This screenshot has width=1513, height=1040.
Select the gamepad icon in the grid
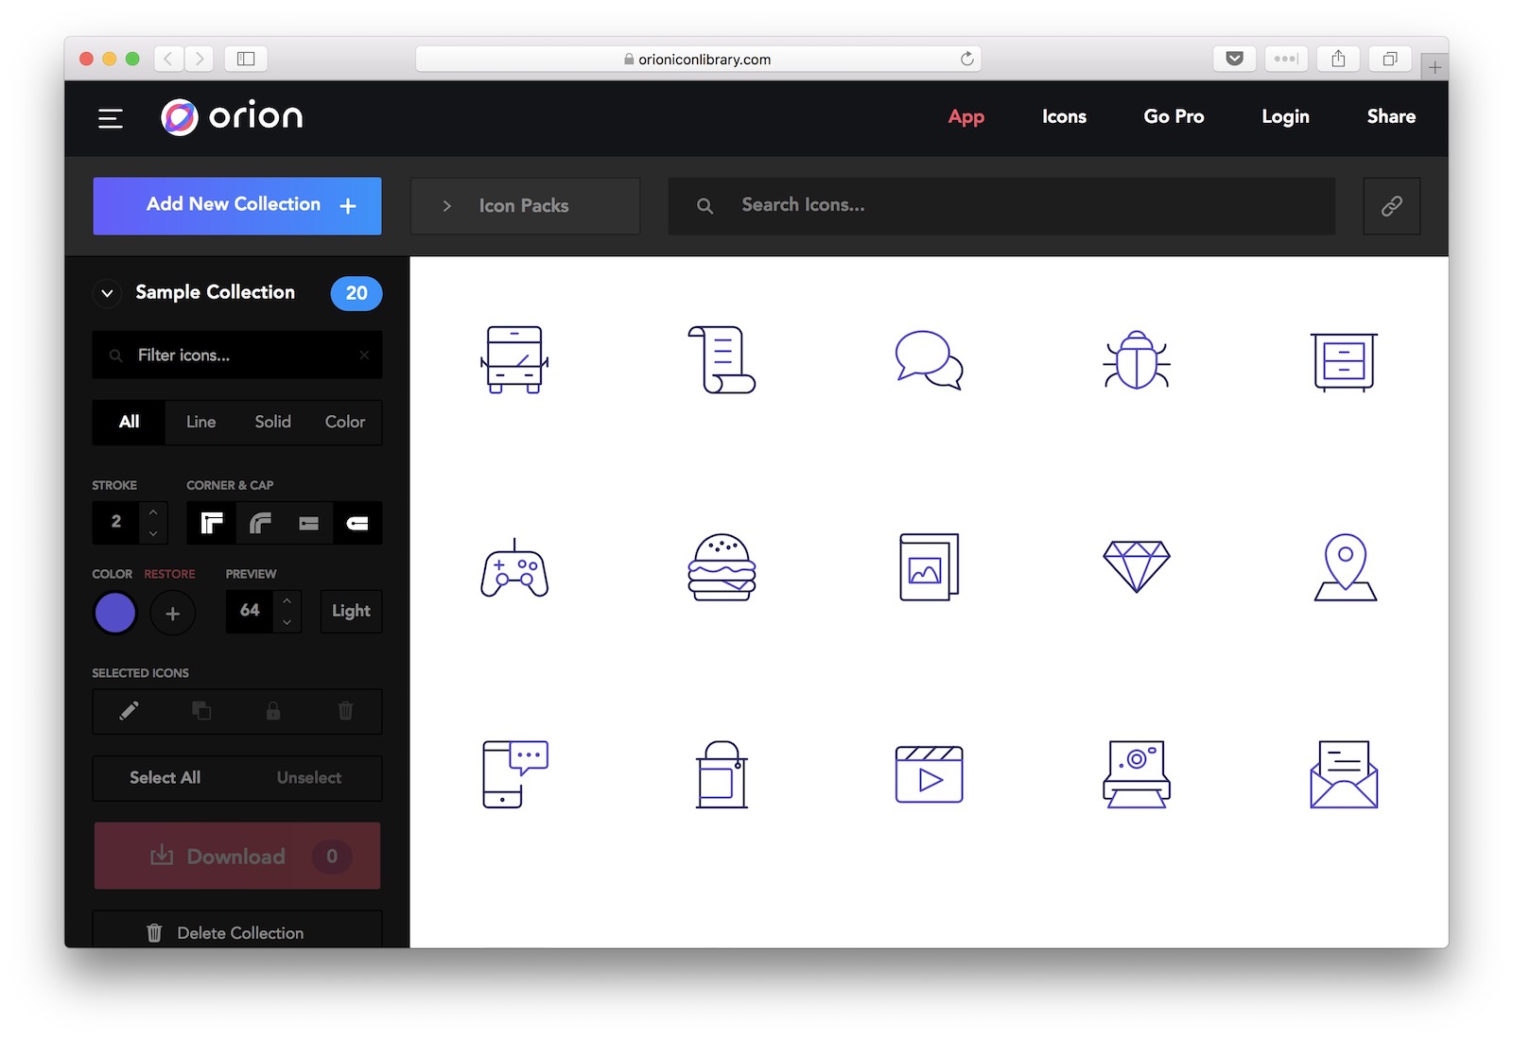coord(513,567)
